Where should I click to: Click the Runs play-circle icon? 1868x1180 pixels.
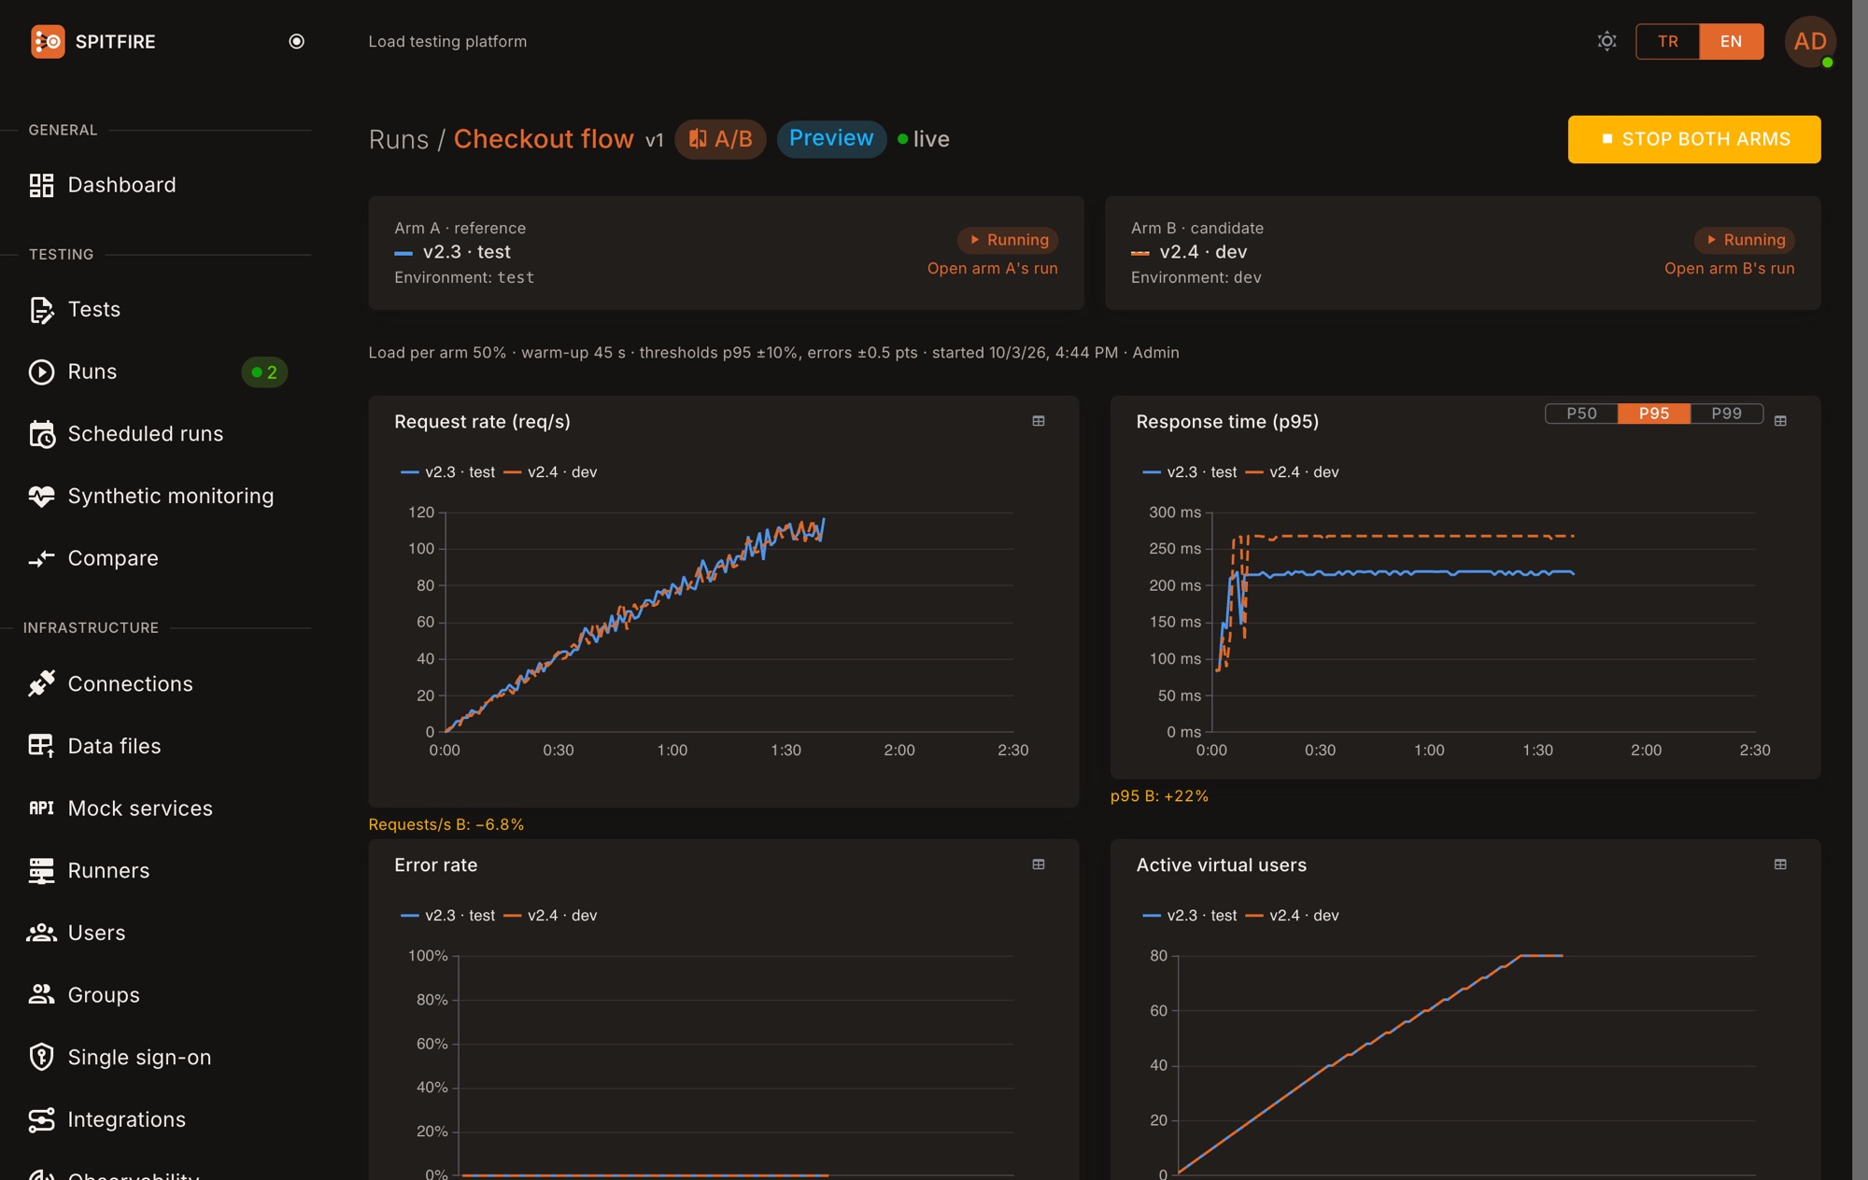pos(41,372)
